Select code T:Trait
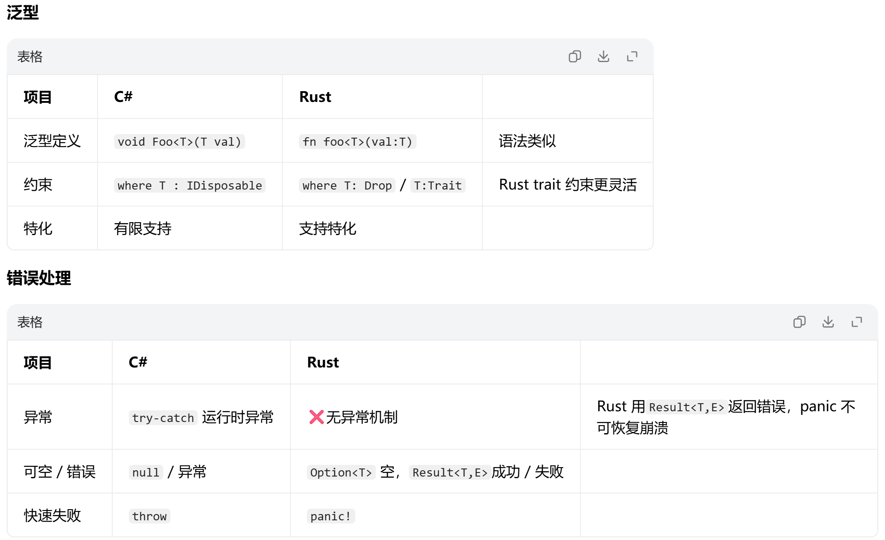The width and height of the screenshot is (885, 540). coord(438,186)
